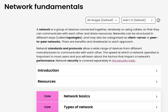Click the bold word 'topologies'
The width and height of the screenshot is (168, 112).
(74, 38)
